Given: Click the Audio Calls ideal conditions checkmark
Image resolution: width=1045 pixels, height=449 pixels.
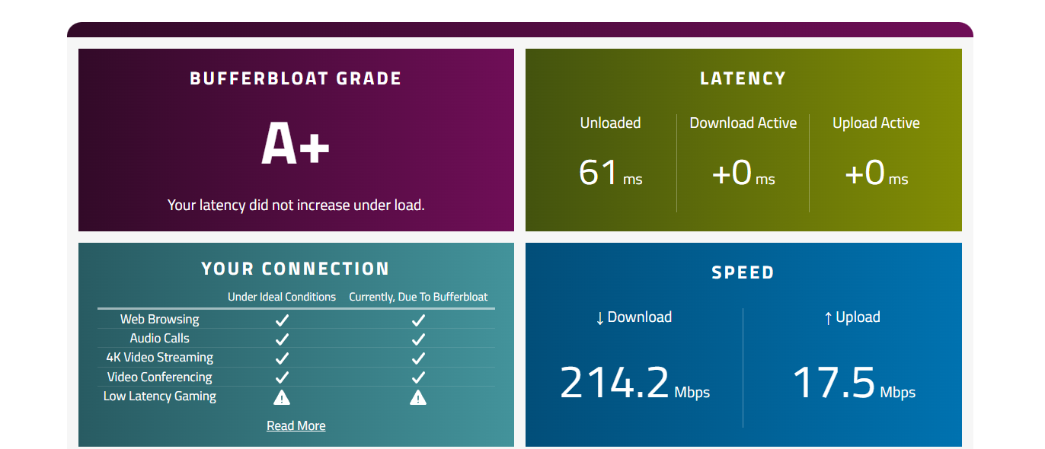Looking at the screenshot, I should click(x=282, y=339).
